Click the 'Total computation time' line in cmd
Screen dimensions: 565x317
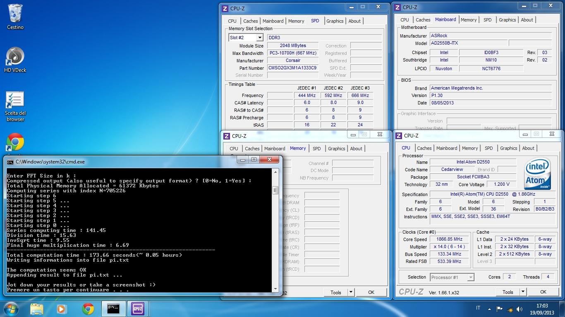pyautogui.click(x=94, y=255)
